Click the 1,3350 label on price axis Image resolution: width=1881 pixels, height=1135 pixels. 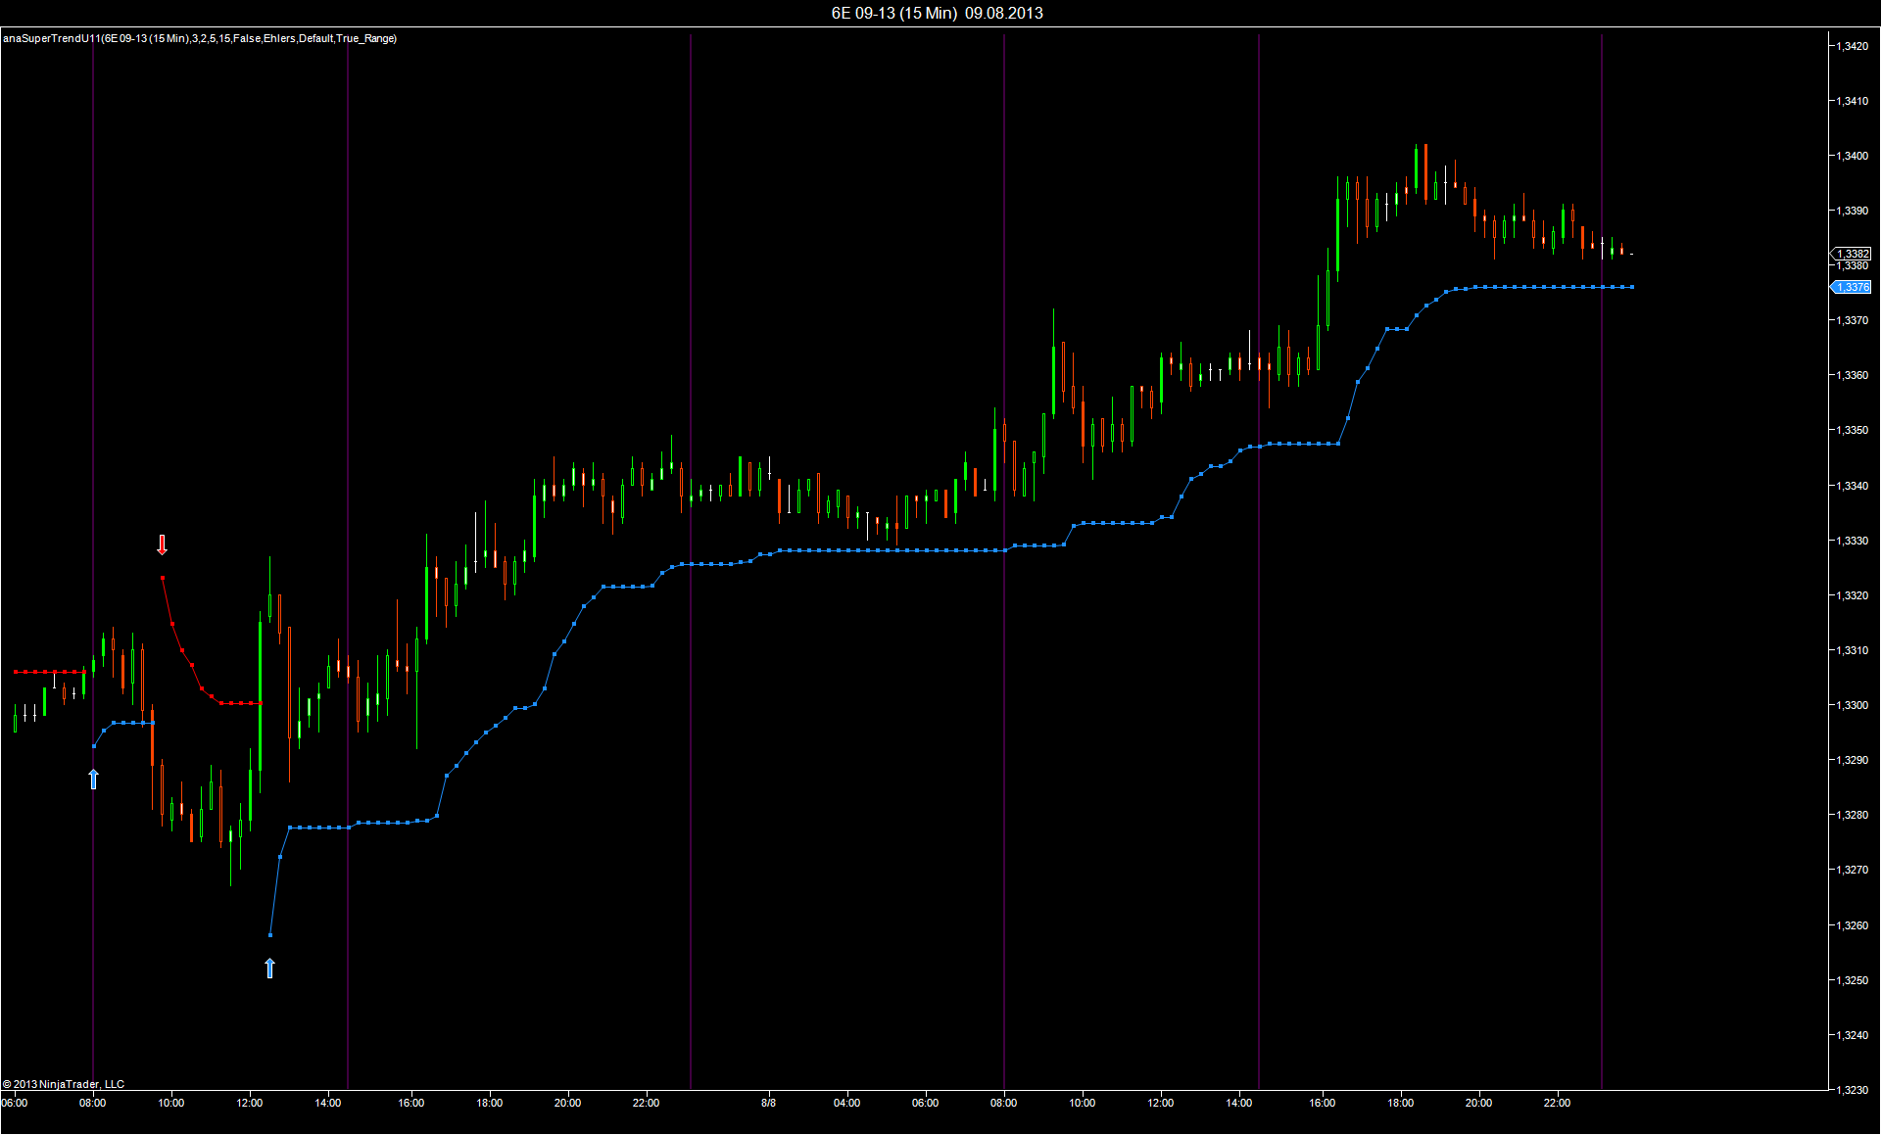coord(1852,430)
